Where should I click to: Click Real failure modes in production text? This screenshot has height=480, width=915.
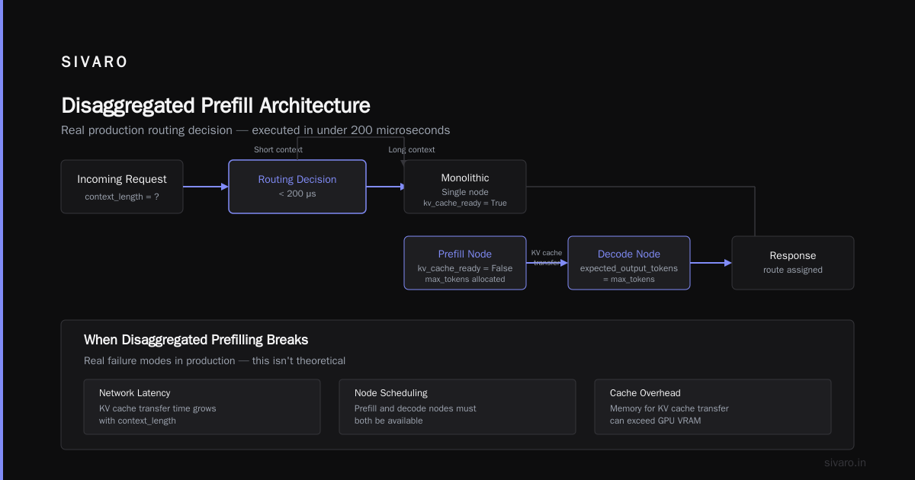click(214, 360)
